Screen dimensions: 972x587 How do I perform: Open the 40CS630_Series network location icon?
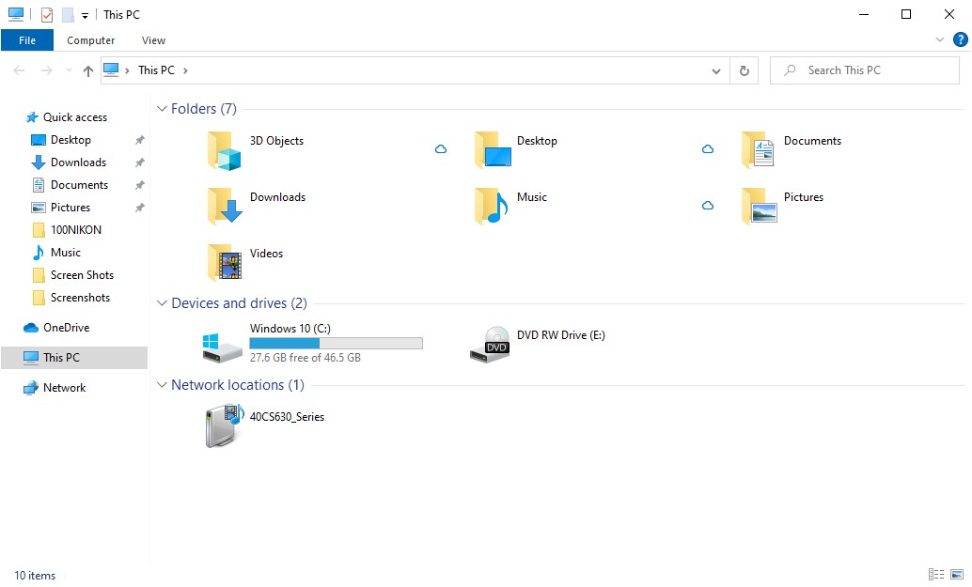point(224,425)
